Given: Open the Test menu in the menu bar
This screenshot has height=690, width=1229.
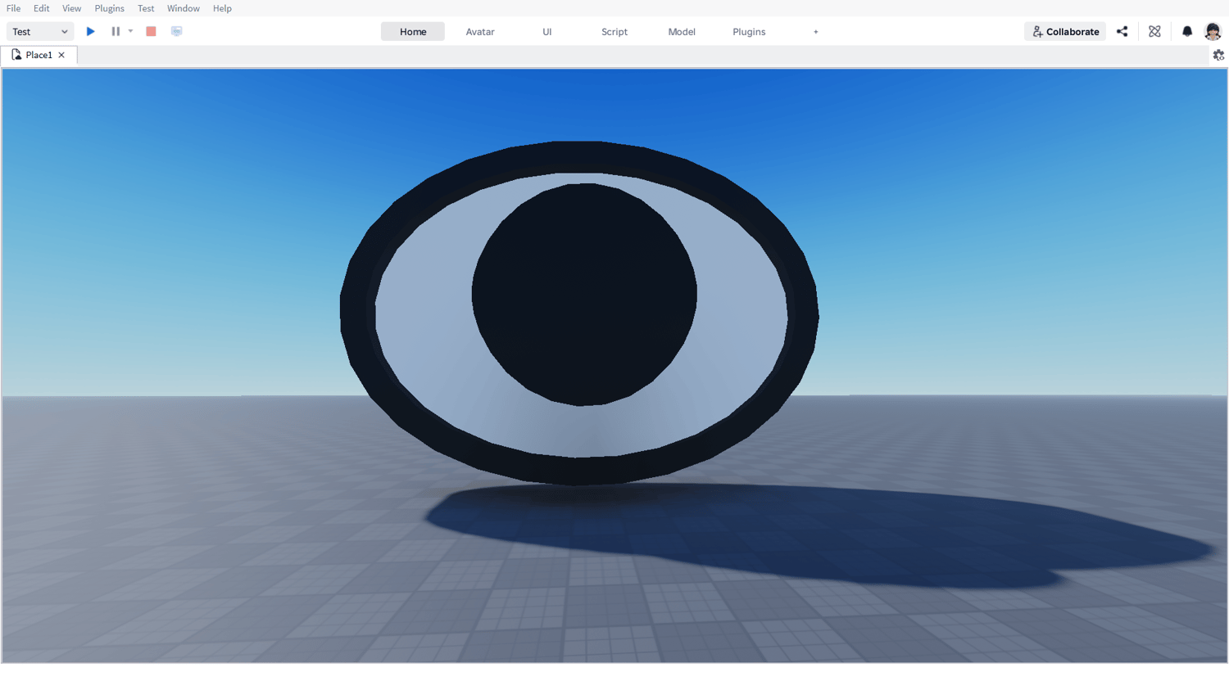Looking at the screenshot, I should click(146, 8).
